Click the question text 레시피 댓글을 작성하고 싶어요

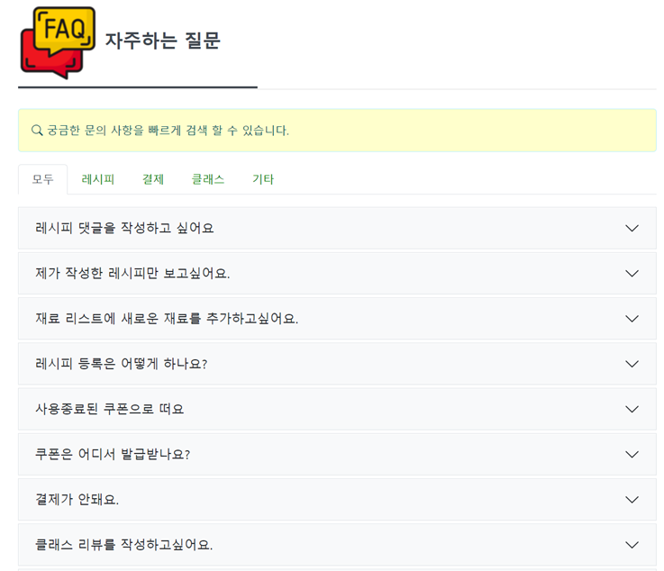pos(124,228)
